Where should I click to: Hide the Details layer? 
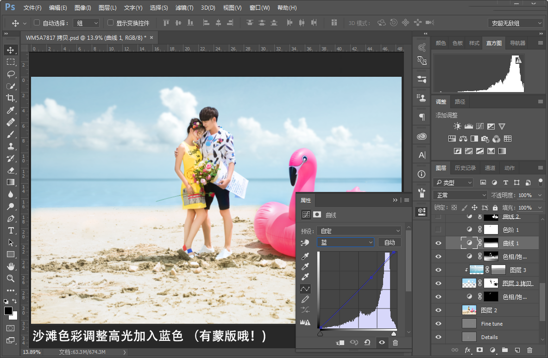click(x=438, y=337)
